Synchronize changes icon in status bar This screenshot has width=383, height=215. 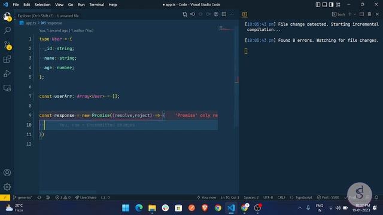point(39,198)
